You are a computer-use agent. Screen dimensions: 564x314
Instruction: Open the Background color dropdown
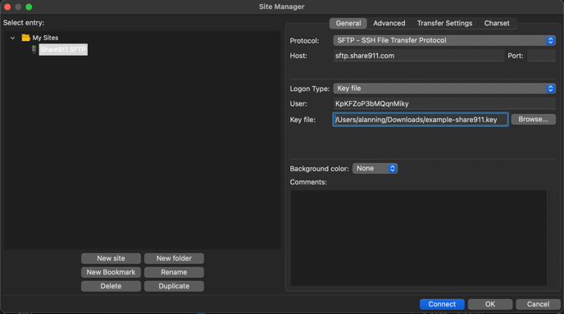(x=375, y=168)
